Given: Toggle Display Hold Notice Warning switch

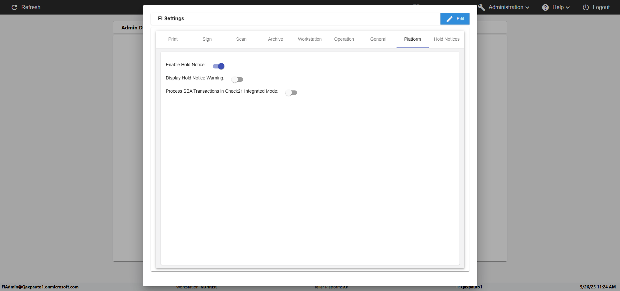Looking at the screenshot, I should (237, 79).
